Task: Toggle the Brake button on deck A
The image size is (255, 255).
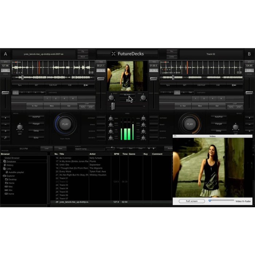Action: [x=101, y=125]
